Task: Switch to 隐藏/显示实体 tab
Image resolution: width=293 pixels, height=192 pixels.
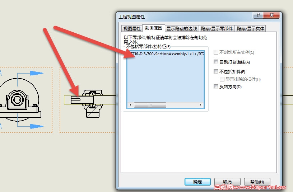Action: pyautogui.click(x=250, y=29)
